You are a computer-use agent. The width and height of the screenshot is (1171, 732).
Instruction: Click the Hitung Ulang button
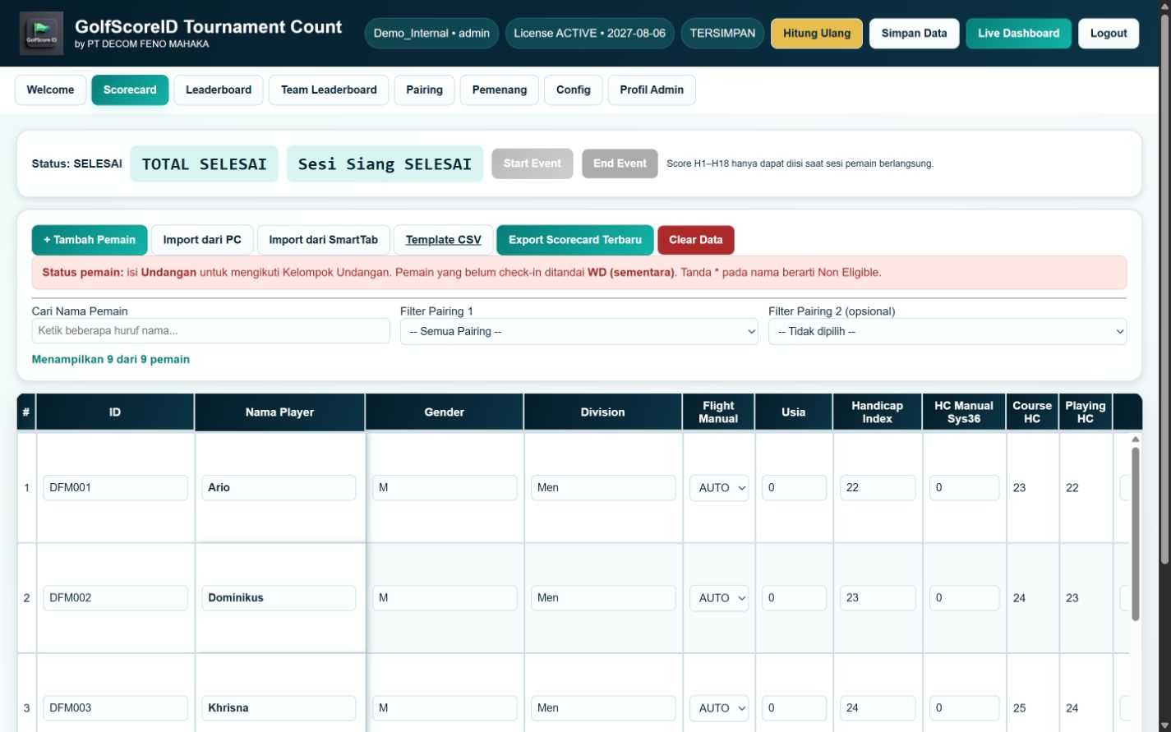(x=817, y=34)
